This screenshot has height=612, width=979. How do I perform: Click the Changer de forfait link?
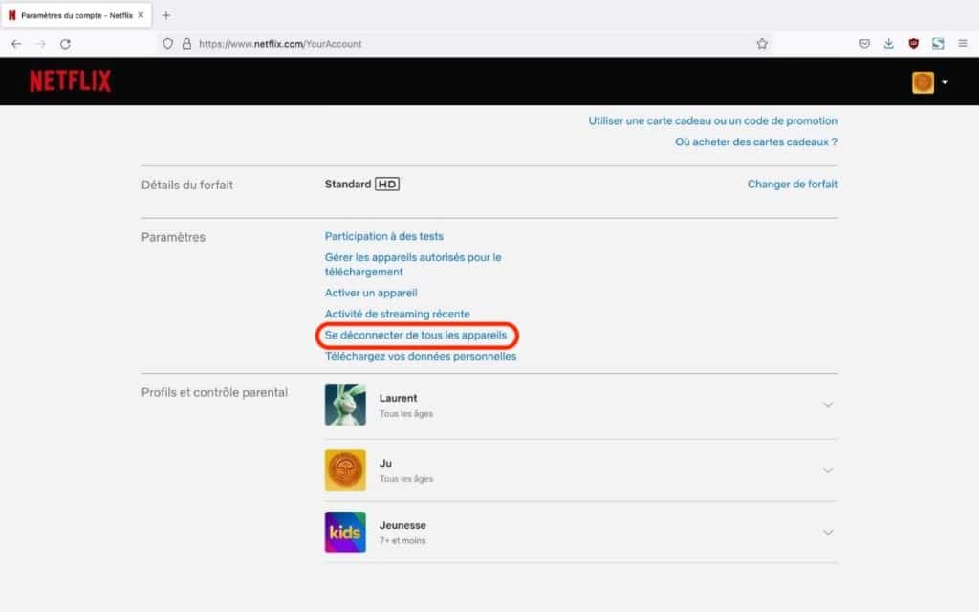pyautogui.click(x=792, y=185)
